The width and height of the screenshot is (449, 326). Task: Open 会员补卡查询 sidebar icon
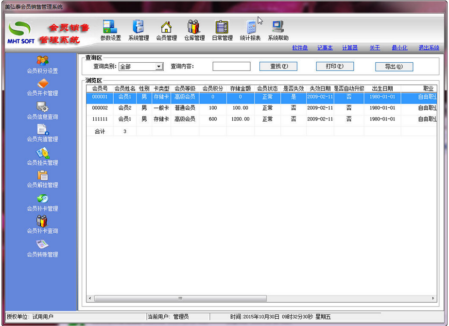[42, 225]
